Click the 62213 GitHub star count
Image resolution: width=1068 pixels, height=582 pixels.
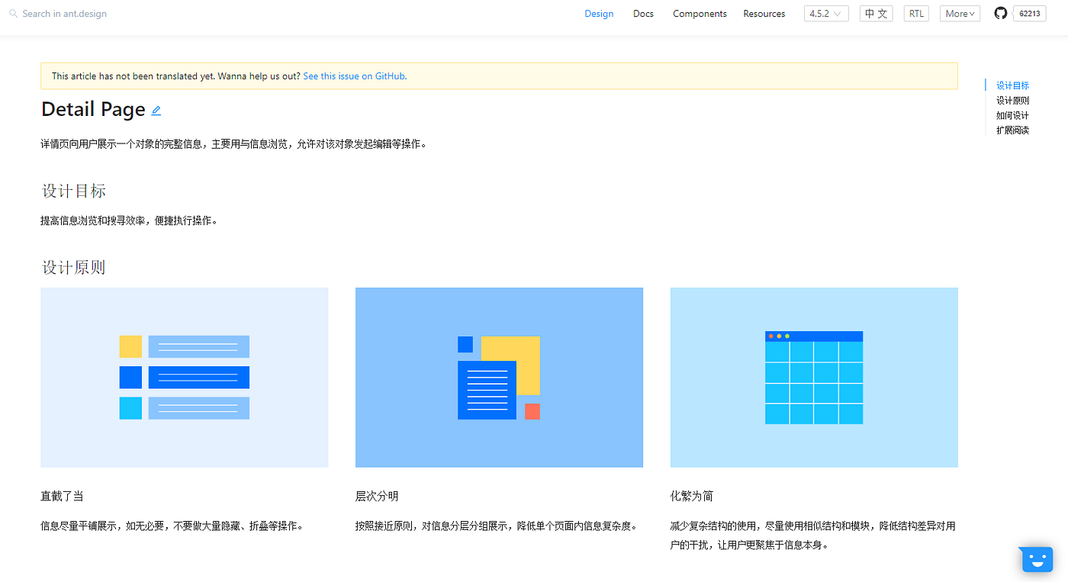click(x=1029, y=14)
